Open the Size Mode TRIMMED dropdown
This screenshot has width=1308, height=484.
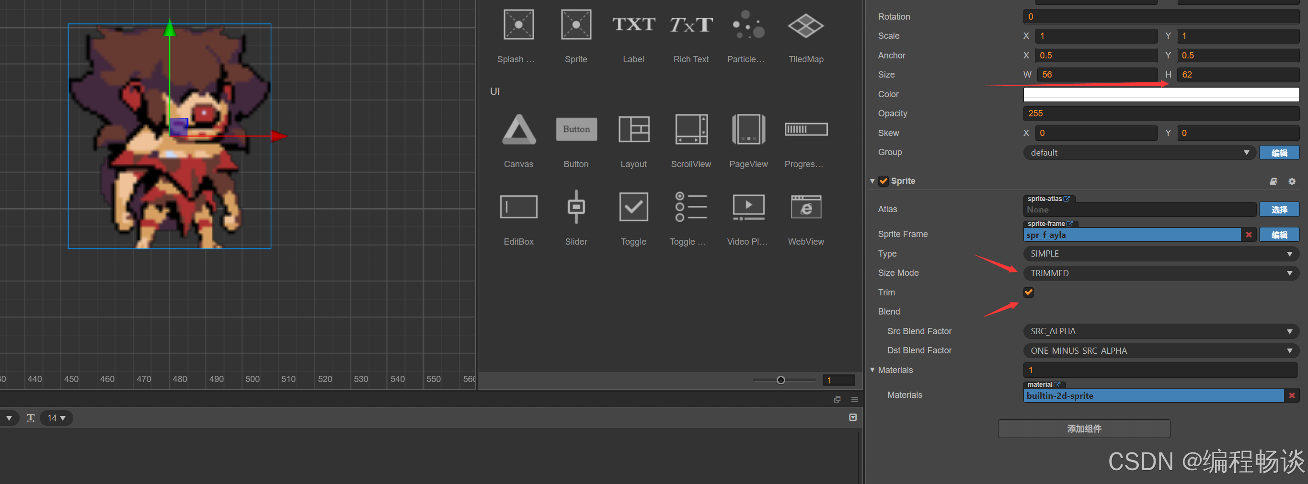click(1161, 273)
